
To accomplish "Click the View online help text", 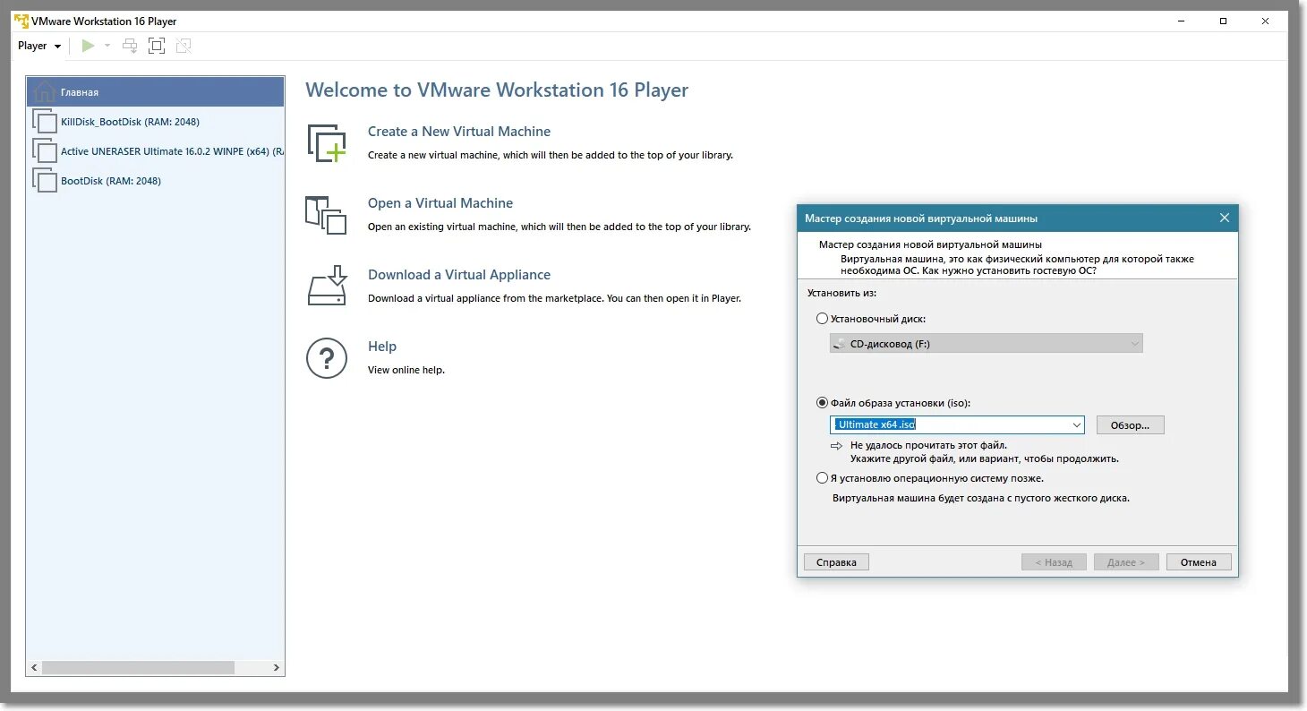I will [406, 370].
